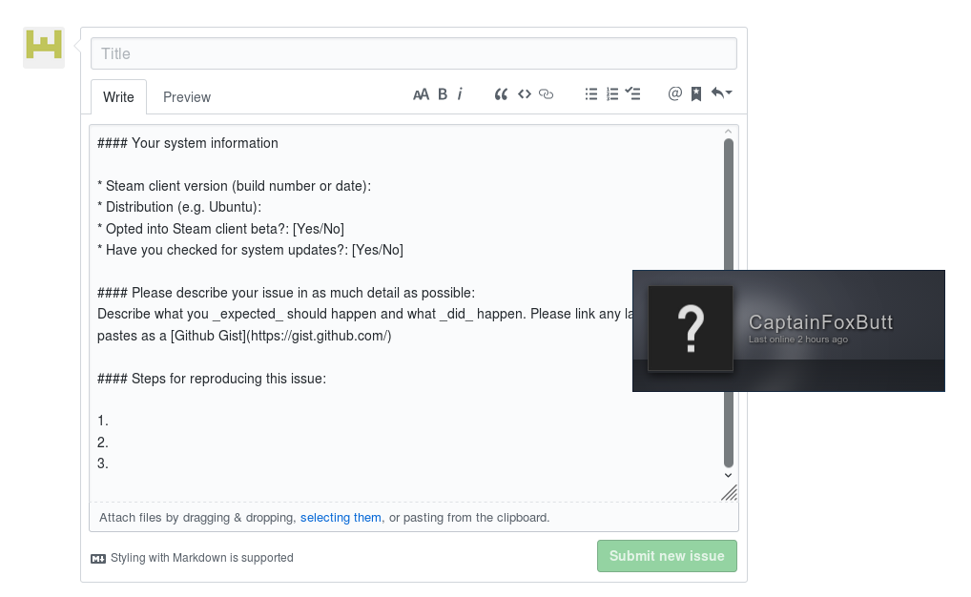Screen dimensions: 971x597
Task: Click 'Have you checked for system updates?' line
Action: coord(250,250)
